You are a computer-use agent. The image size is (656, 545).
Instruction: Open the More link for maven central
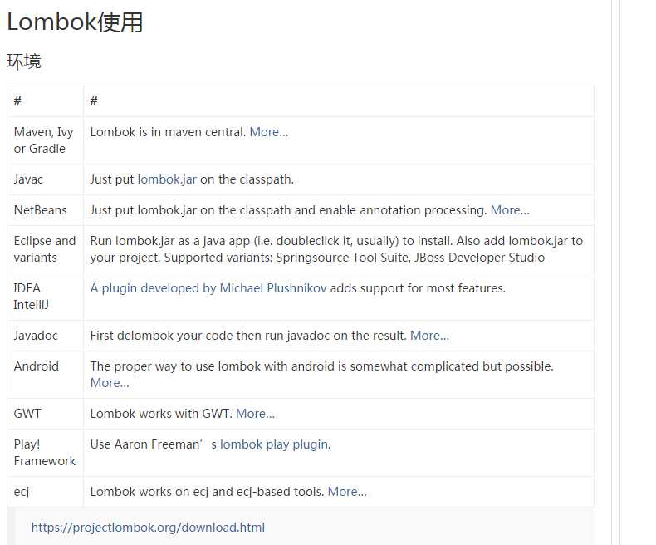coord(268,132)
